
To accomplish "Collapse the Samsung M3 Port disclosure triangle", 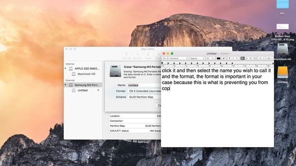I will (x=66, y=85).
